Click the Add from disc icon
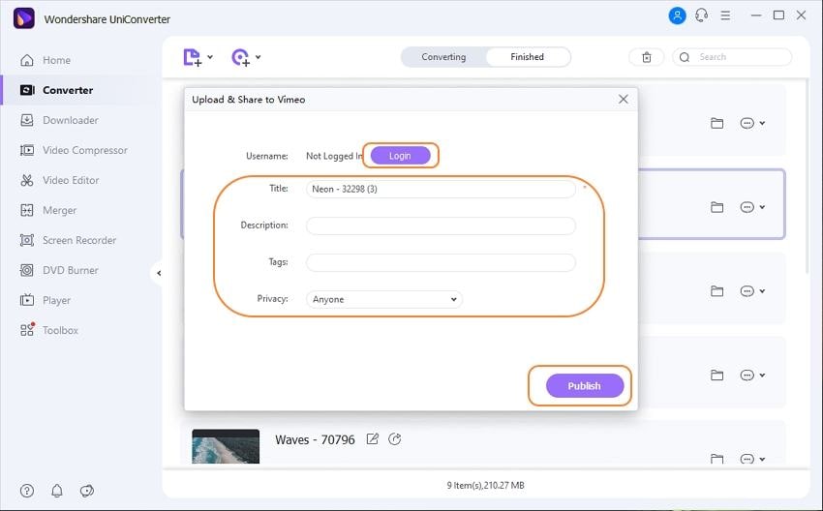The height and width of the screenshot is (511, 823). (x=240, y=57)
